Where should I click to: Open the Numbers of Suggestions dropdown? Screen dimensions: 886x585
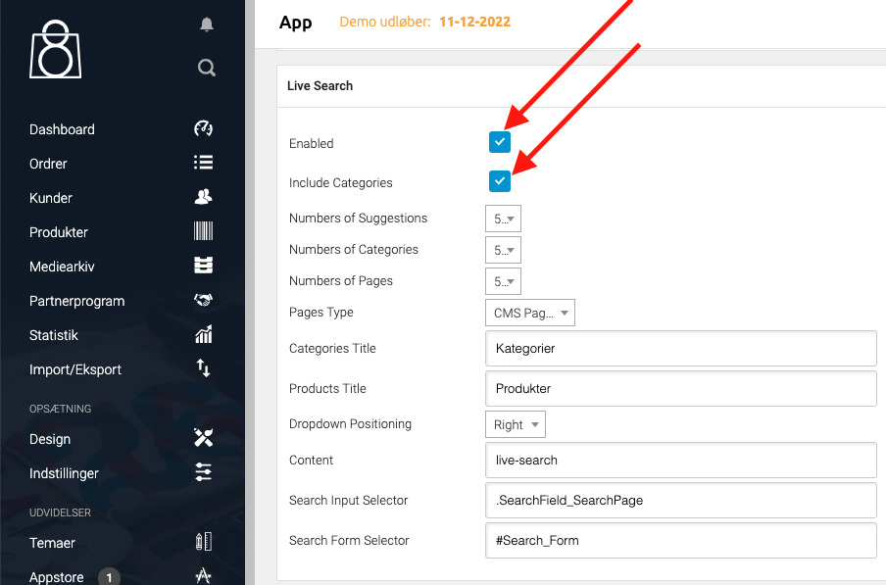coord(503,219)
